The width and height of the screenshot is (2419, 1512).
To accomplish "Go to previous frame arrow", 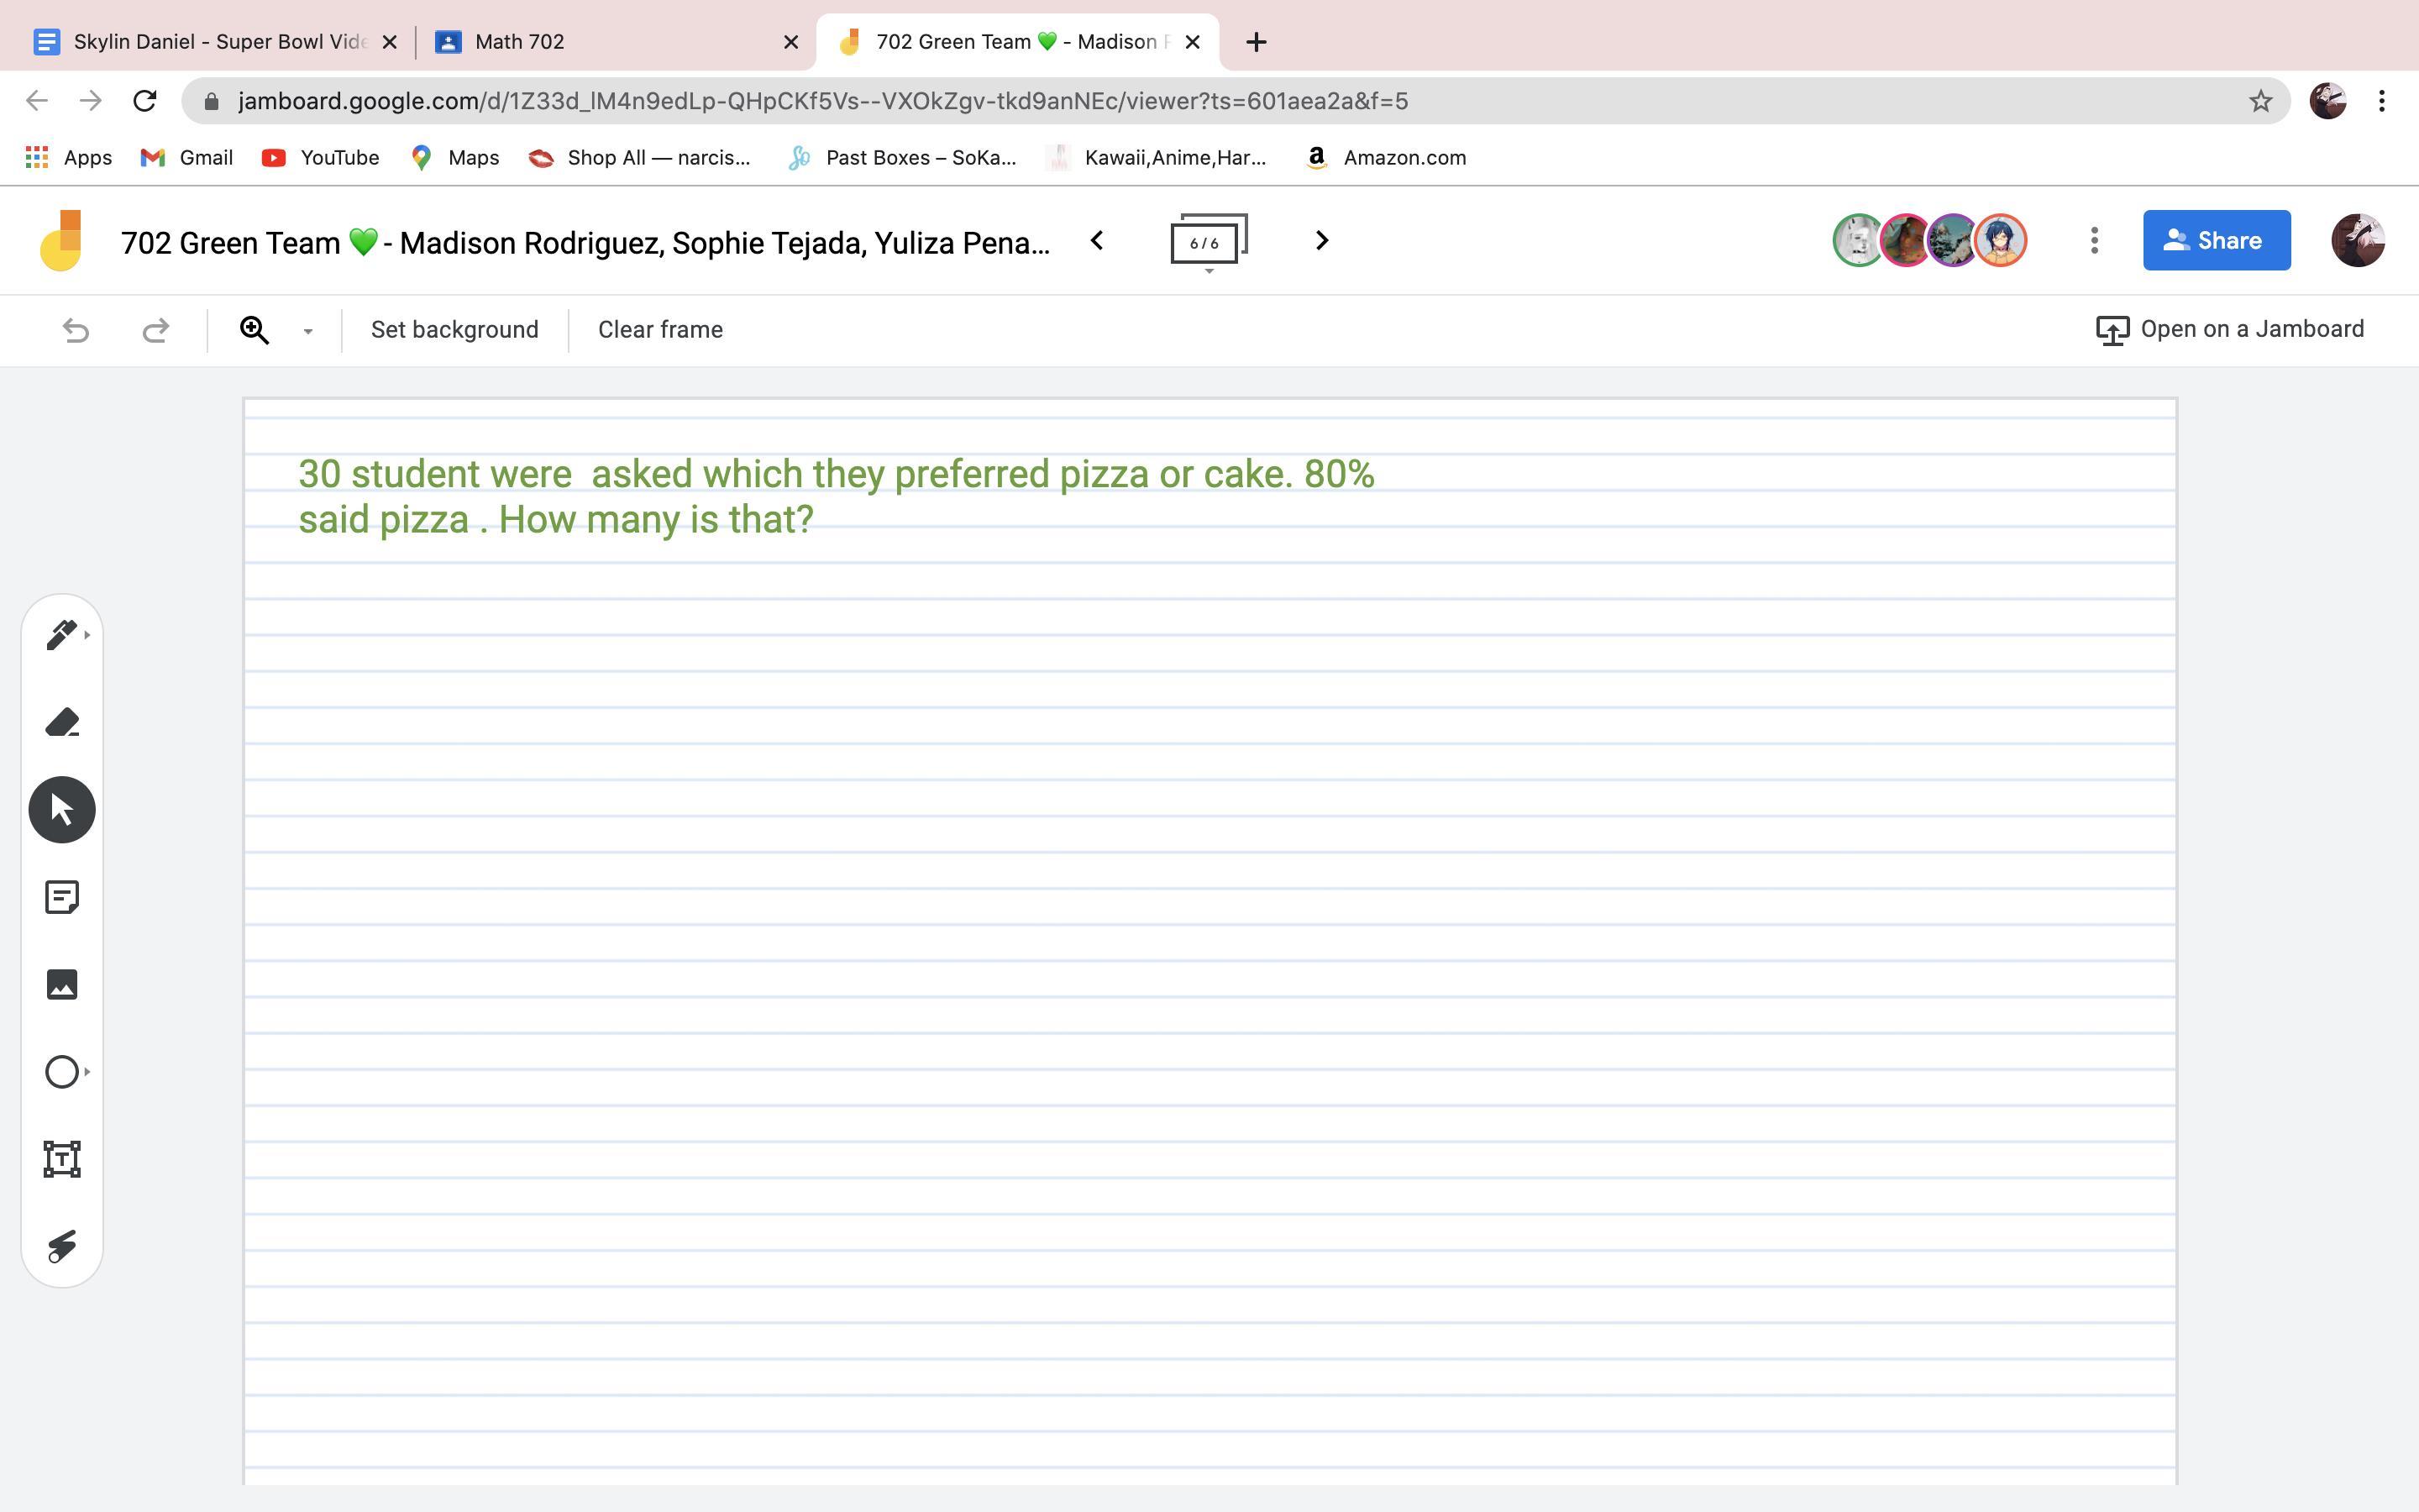I will pos(1097,241).
